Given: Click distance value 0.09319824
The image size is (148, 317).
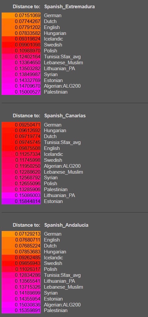Looking at the screenshot, I should pyautogui.click(x=28, y=39).
